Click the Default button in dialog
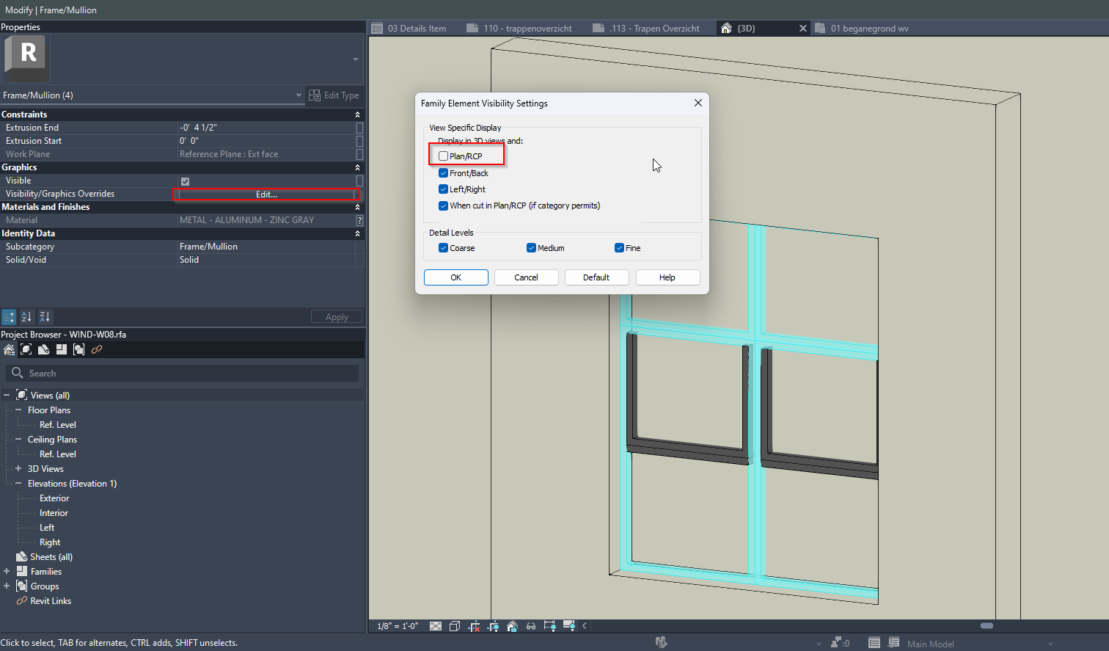The width and height of the screenshot is (1109, 651). click(x=596, y=277)
